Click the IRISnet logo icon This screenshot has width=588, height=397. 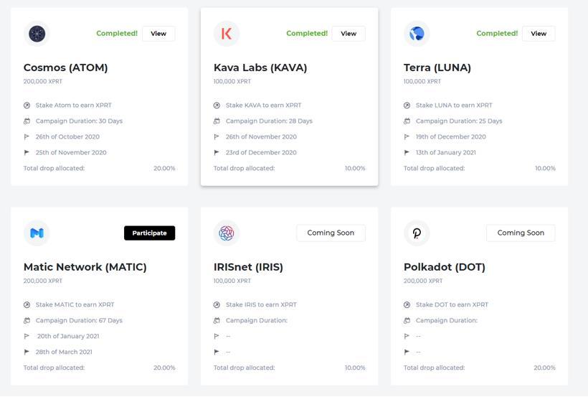pyautogui.click(x=227, y=233)
